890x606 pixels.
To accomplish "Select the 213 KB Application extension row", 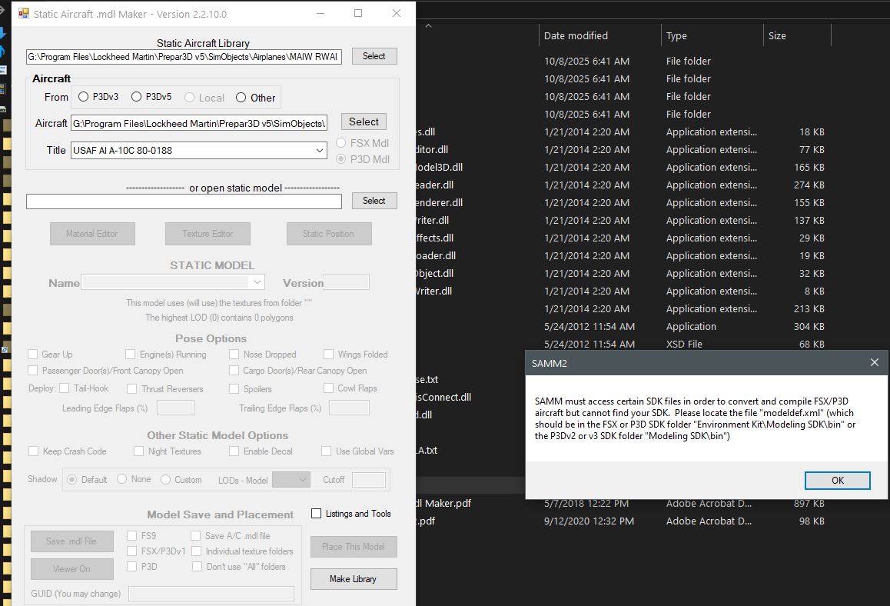I will click(624, 309).
